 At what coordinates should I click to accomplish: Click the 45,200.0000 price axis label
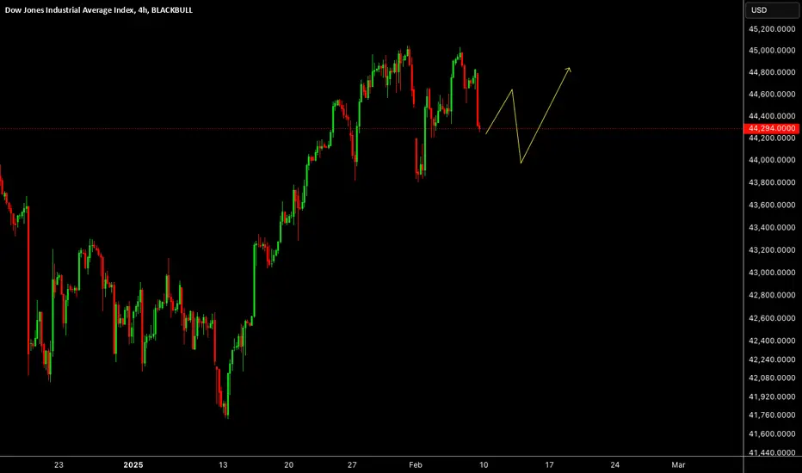(772, 29)
